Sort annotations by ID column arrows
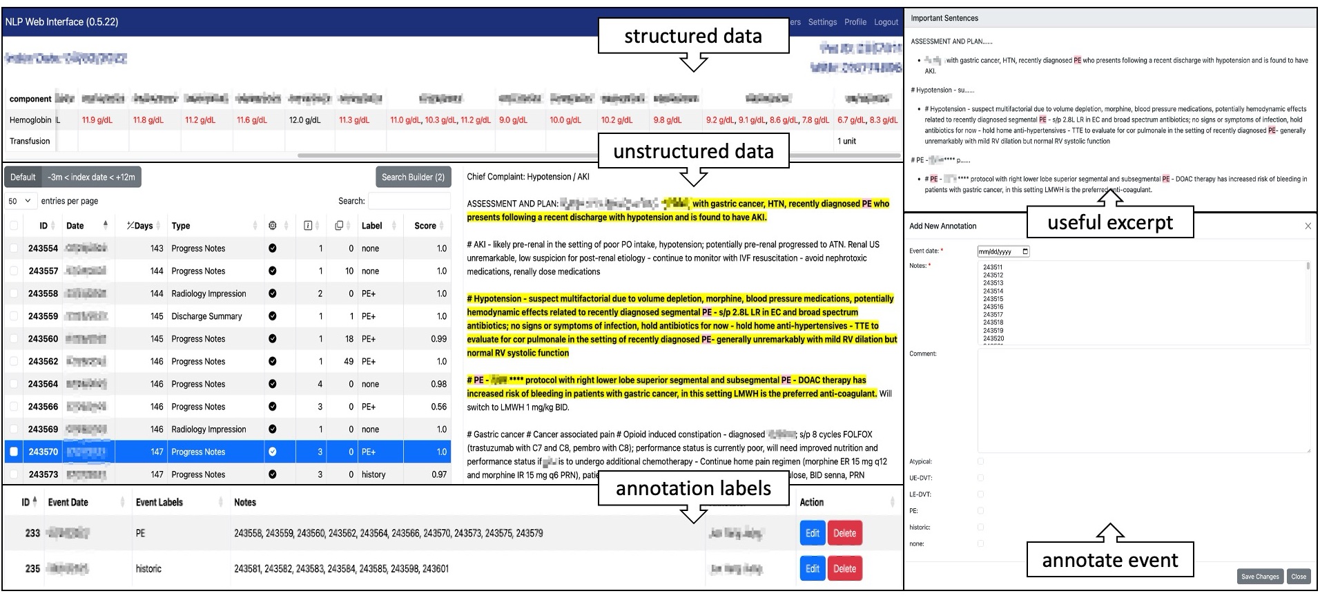The image size is (1320, 598). (35, 501)
